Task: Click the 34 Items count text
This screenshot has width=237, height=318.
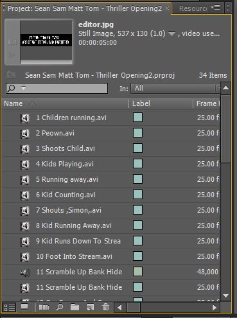Action: click(213, 75)
